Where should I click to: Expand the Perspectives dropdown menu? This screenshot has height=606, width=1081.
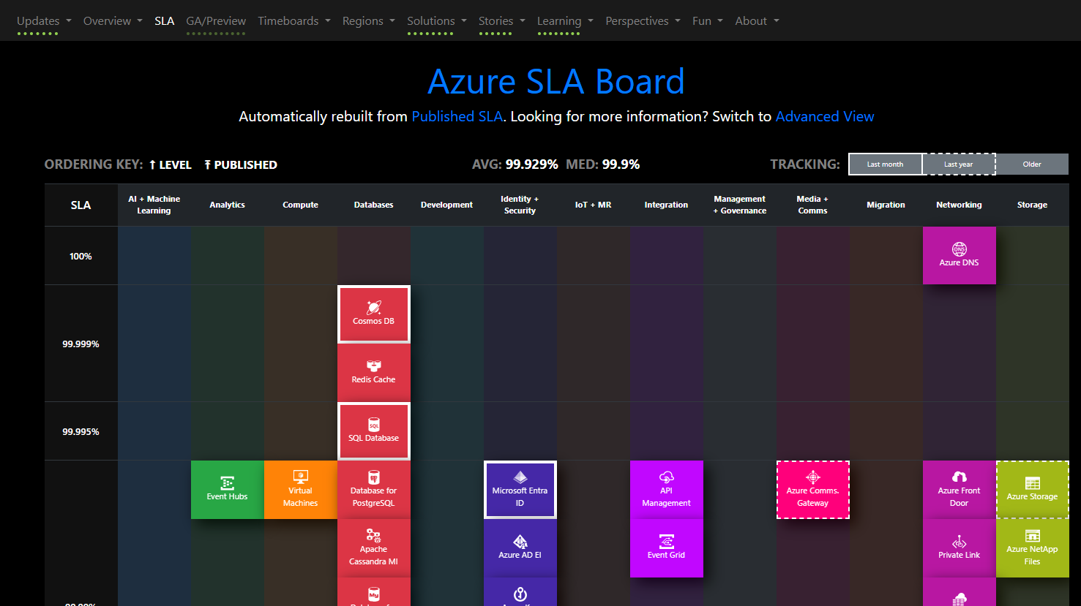pos(643,20)
